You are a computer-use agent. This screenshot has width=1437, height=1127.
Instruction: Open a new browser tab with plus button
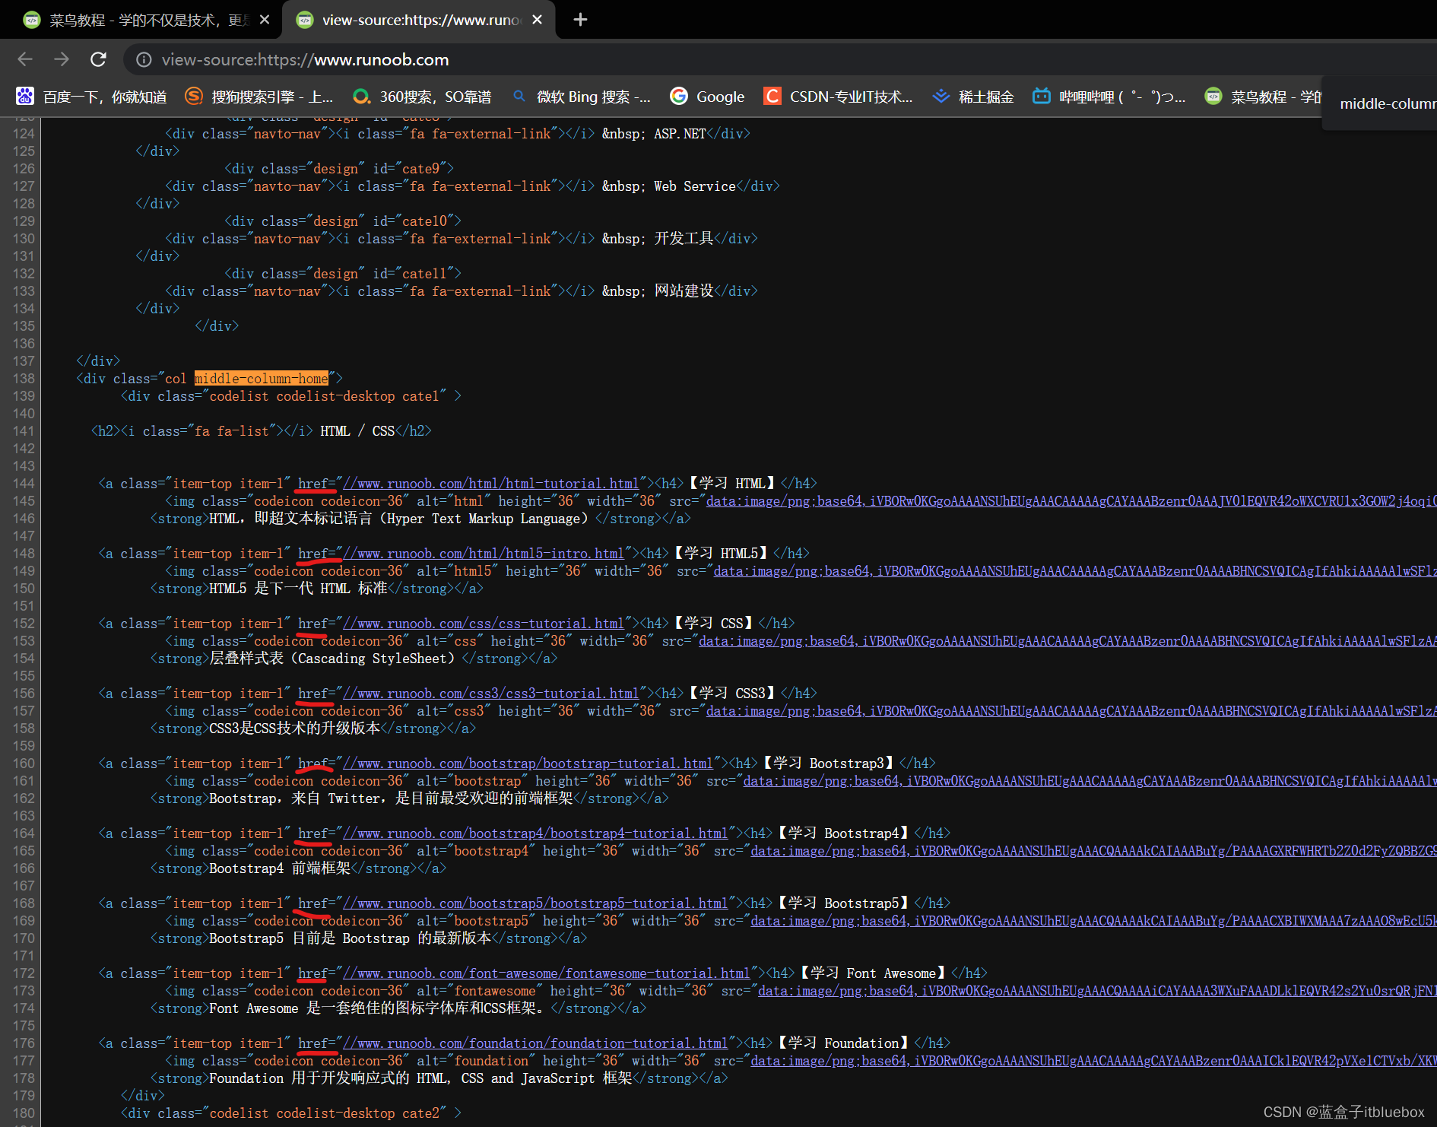[x=580, y=20]
